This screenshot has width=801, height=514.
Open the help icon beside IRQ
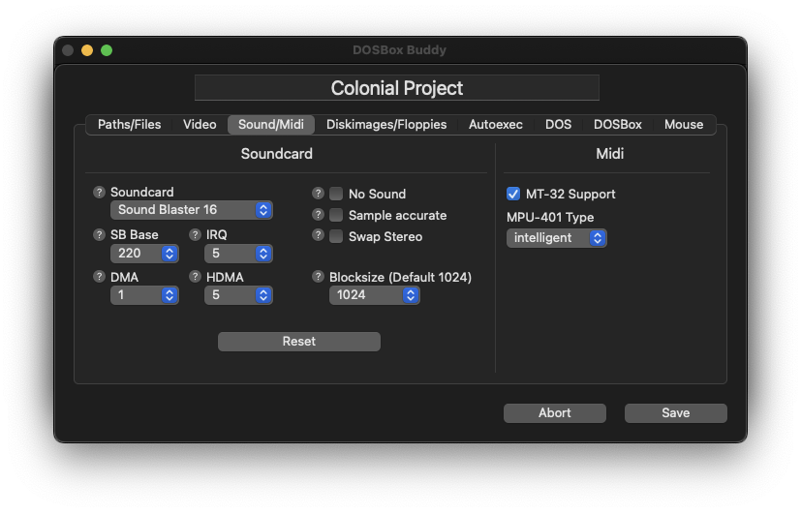(195, 235)
